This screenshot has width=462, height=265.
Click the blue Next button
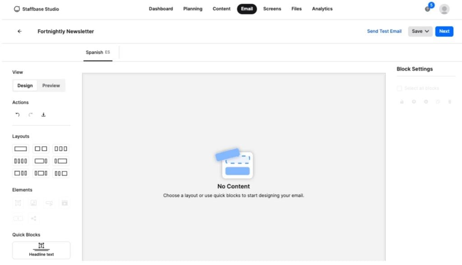[x=444, y=31]
